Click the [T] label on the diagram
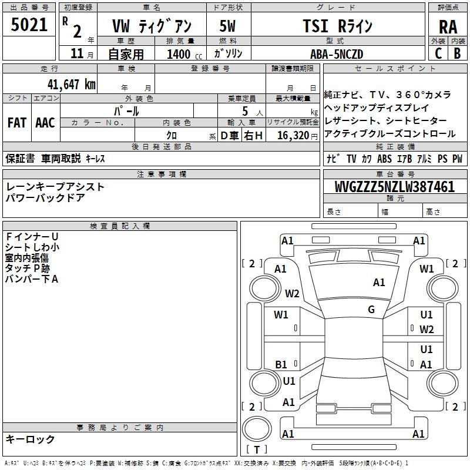The height and width of the screenshot is (470, 470). pos(257,449)
